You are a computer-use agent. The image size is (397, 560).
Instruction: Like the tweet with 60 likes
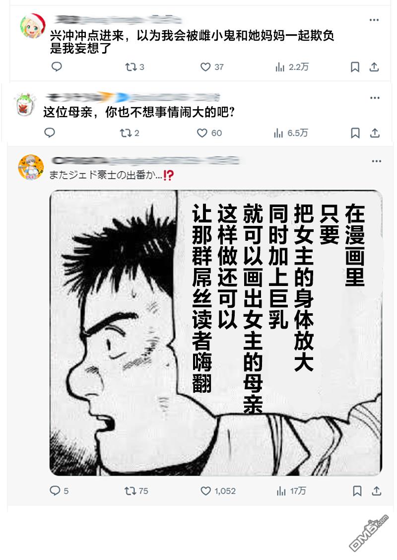coord(209,133)
